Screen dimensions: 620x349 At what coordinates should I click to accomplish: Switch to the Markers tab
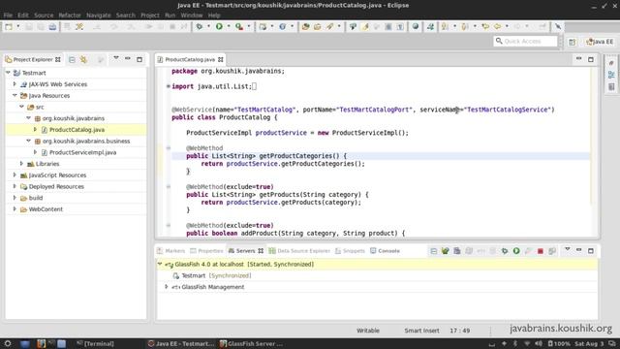[x=170, y=251]
